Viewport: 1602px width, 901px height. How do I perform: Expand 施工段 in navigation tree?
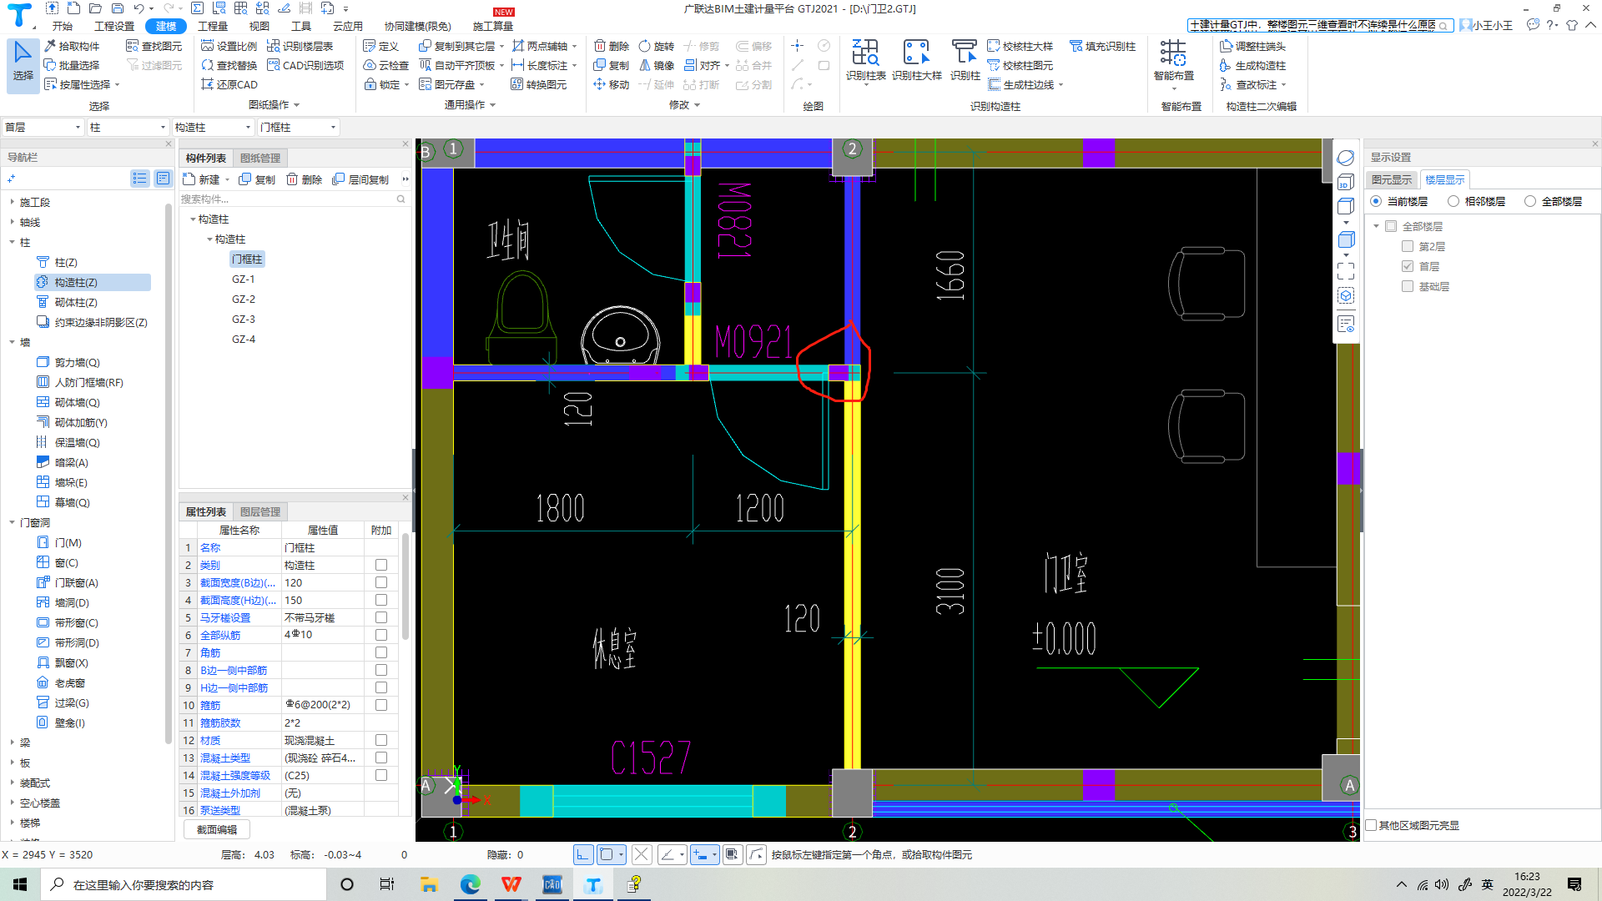coord(12,202)
